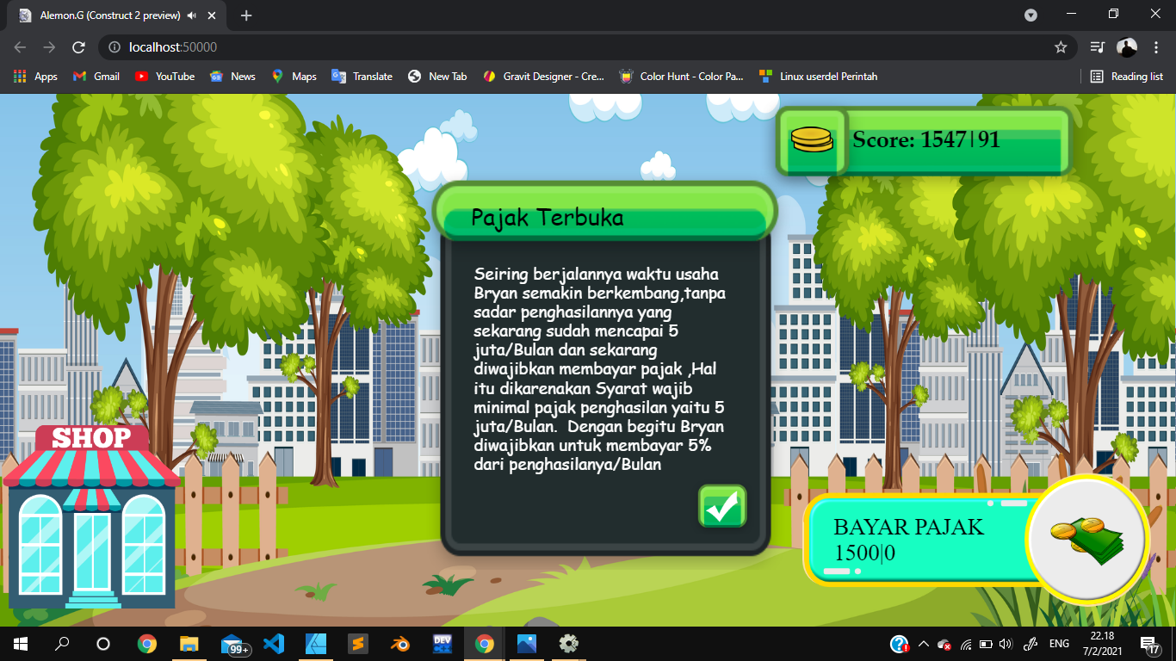
Task: Click the tray icon with red X
Action: [944, 645]
